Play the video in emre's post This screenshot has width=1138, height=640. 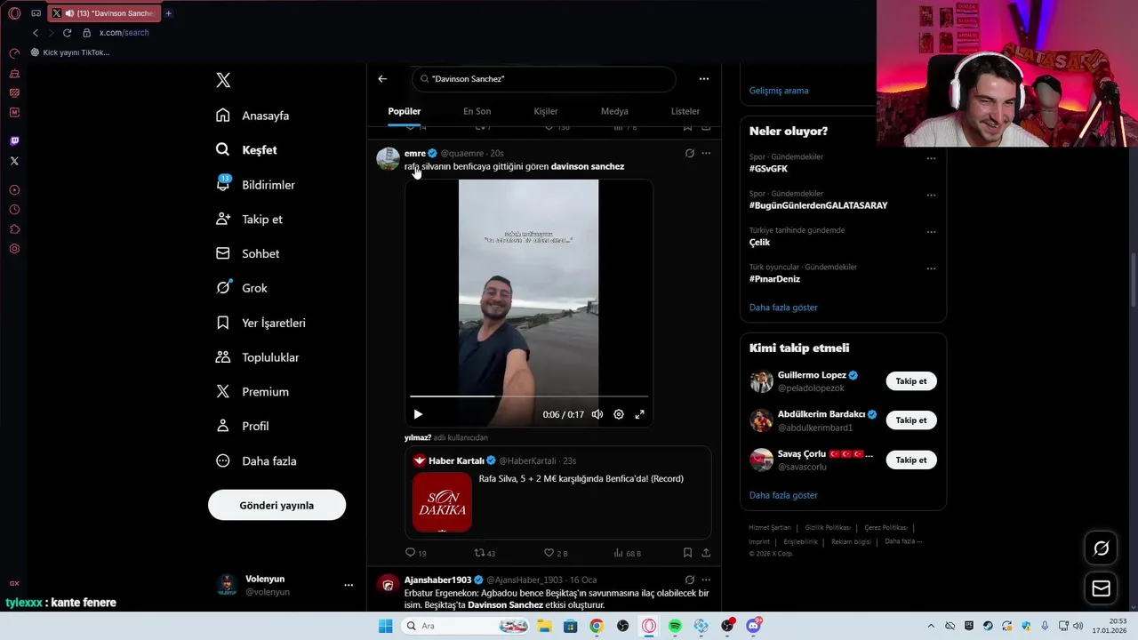pos(418,414)
